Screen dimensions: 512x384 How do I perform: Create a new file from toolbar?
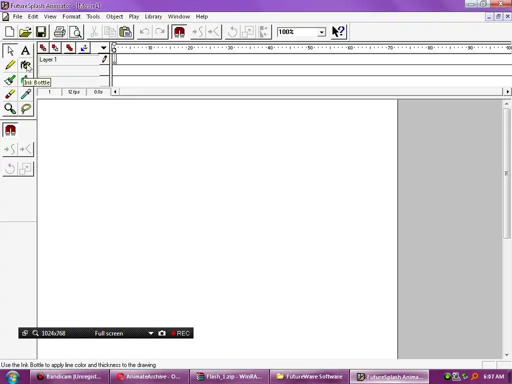[x=10, y=31]
